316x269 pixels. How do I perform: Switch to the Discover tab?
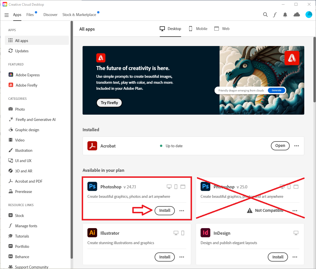point(50,15)
